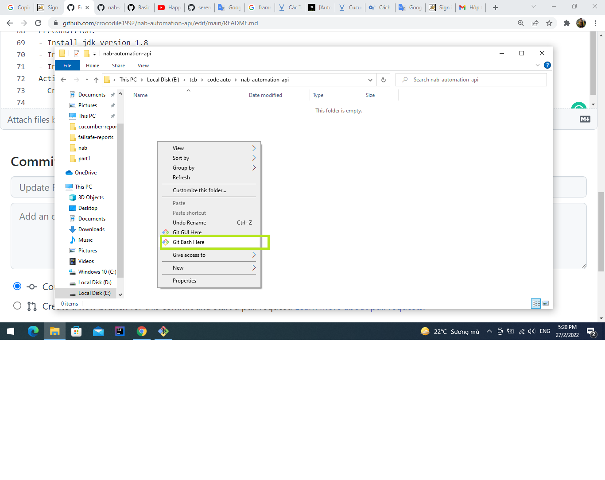Click Undo Rename entry
Image resolution: width=605 pixels, height=480 pixels.
209,223
